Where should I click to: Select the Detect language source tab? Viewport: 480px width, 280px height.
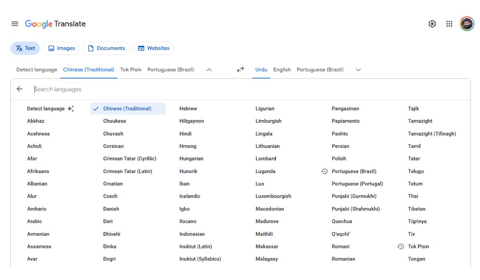pos(37,70)
